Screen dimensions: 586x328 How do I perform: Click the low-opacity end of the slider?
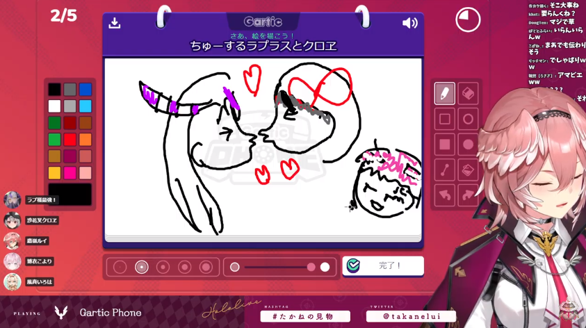pyautogui.click(x=235, y=267)
